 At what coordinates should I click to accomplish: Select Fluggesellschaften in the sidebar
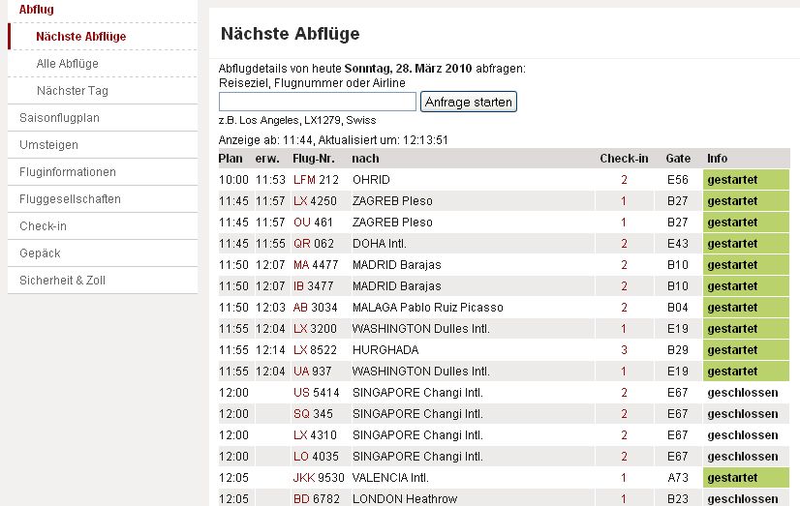(x=70, y=199)
